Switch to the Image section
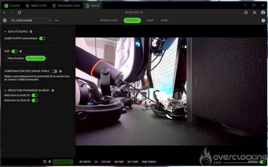Viewport: 268px width, 167px height. pos(150,20)
